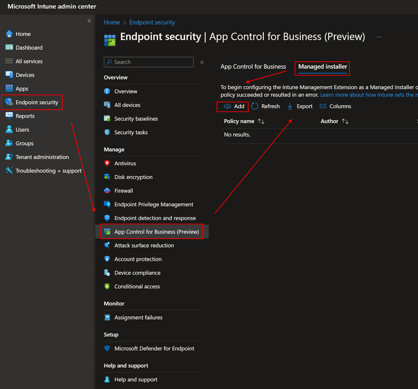
Task: Click the red Antivirus shield icon
Action: [x=107, y=163]
